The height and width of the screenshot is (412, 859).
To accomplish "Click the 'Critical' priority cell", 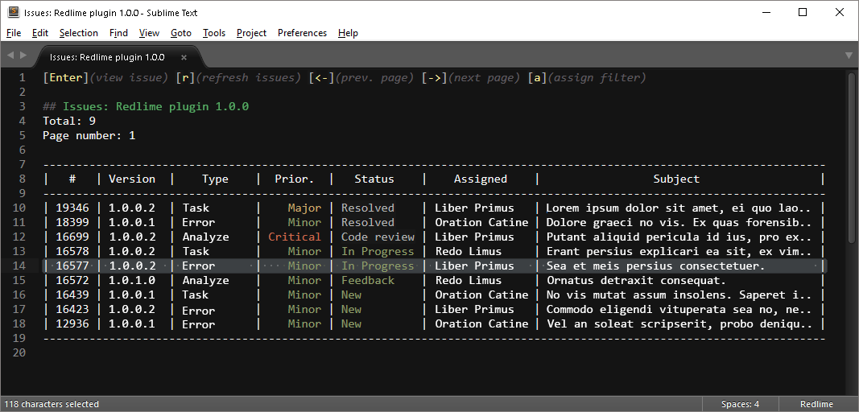I will (x=295, y=237).
